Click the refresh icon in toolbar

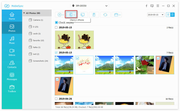[x=105, y=15]
